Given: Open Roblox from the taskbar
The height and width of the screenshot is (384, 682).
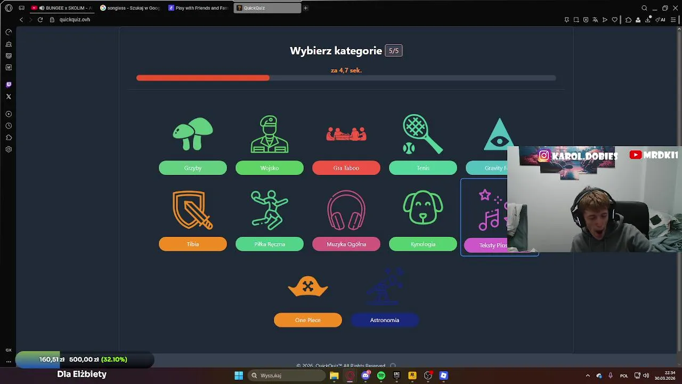Looking at the screenshot, I should coord(443,375).
